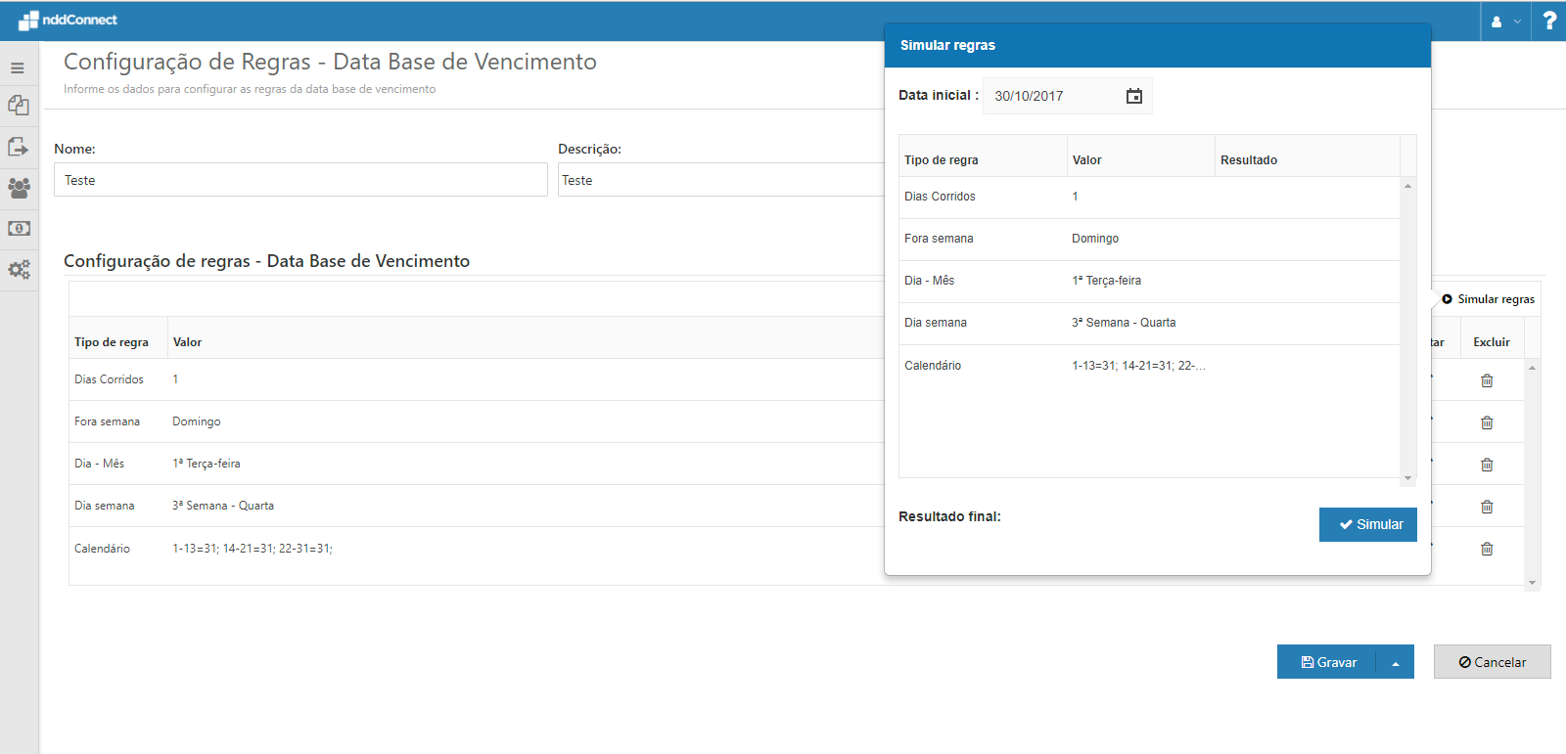
Task: Click the help question mark icon
Action: 1548,21
